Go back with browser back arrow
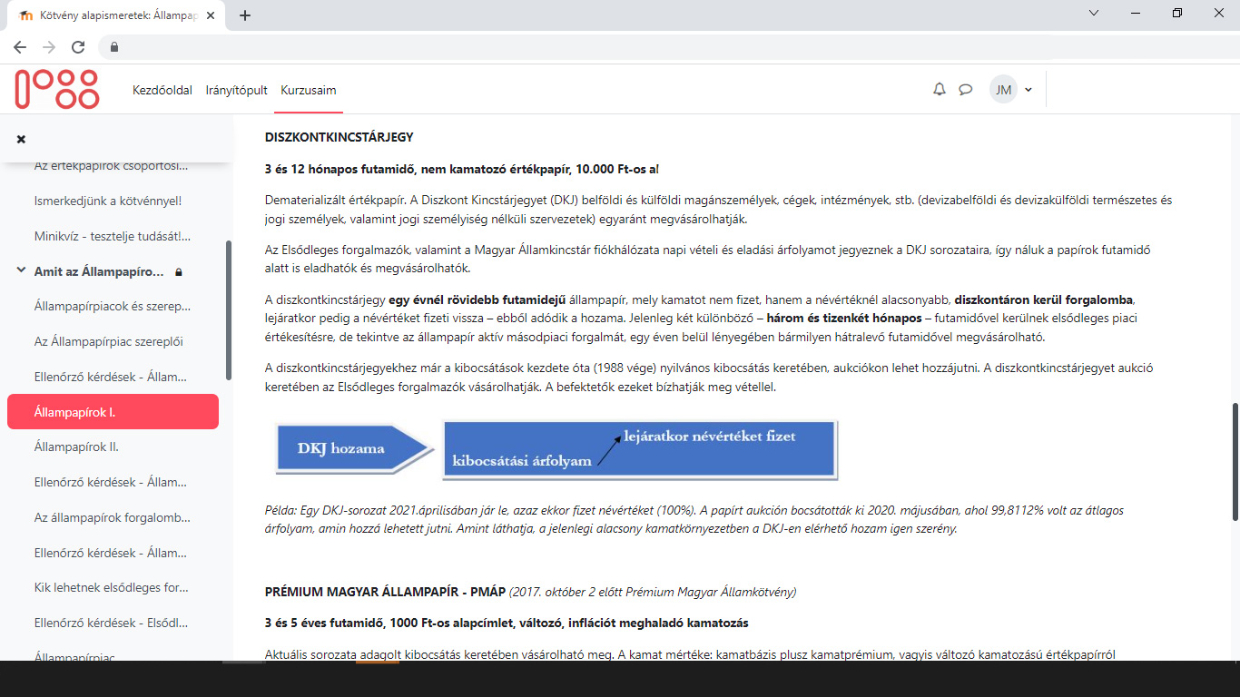This screenshot has height=697, width=1240. click(x=20, y=47)
